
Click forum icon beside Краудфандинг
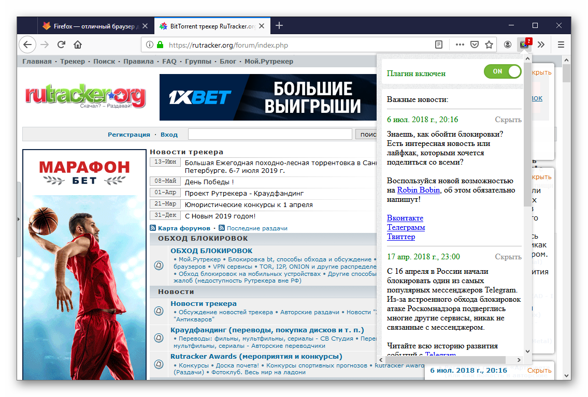[x=159, y=338]
